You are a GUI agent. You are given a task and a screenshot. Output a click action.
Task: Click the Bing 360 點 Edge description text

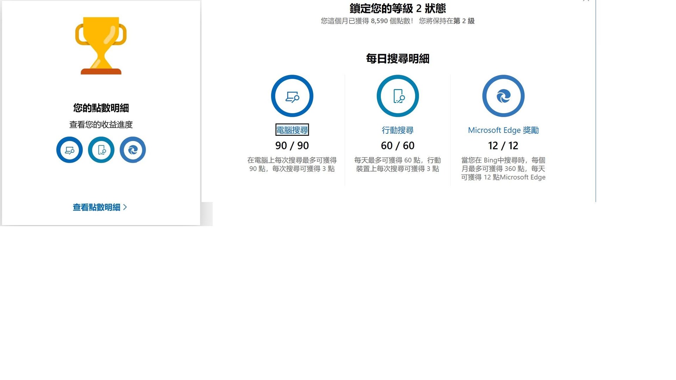(503, 169)
